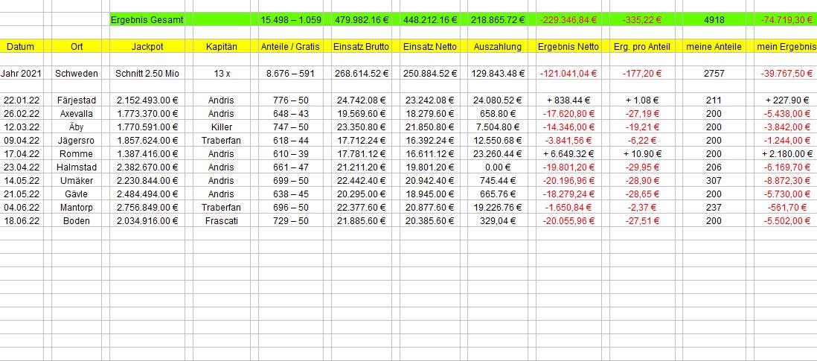817x361 pixels.
Task: Click my total result '-74.719,30 €'
Action: [x=786, y=20]
